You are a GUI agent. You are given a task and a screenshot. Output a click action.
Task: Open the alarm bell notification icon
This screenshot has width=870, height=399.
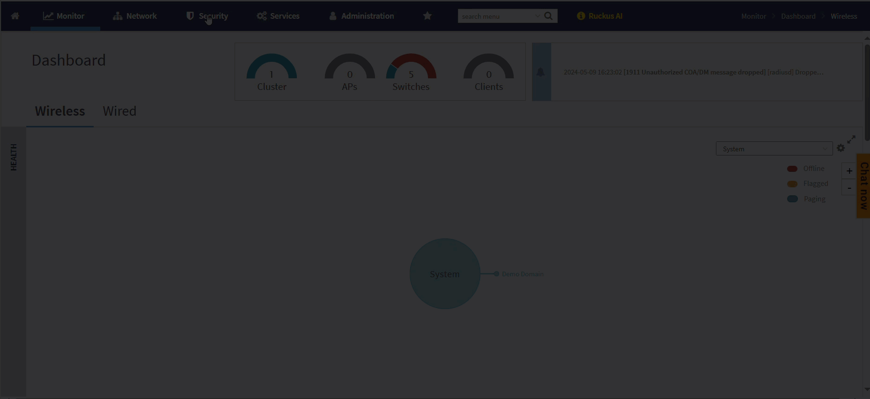[541, 72]
